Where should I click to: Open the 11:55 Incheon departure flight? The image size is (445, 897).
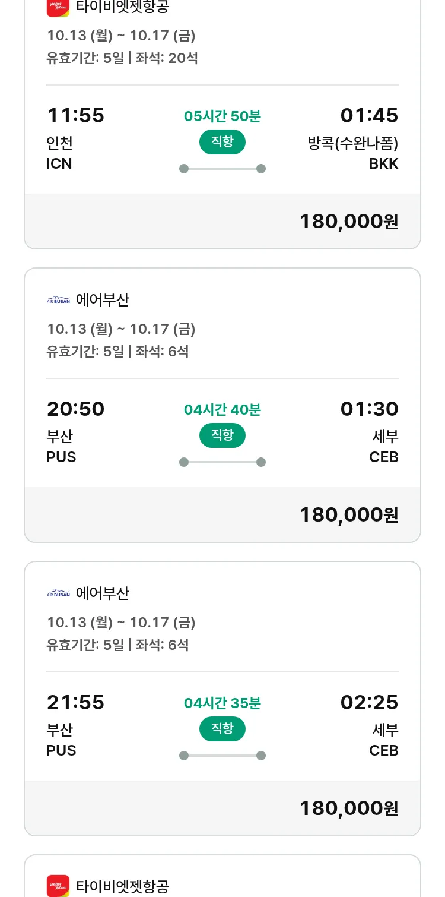[x=75, y=115]
